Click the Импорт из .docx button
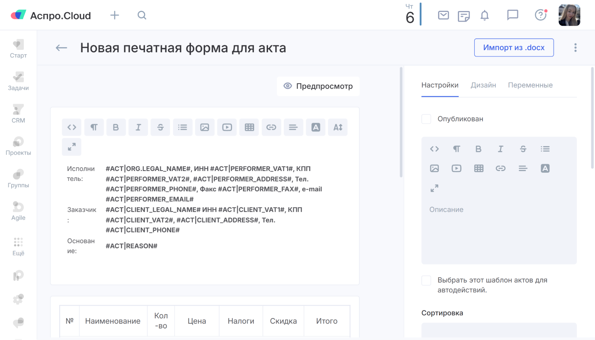Viewport: 595px width, 340px height. [x=514, y=48]
